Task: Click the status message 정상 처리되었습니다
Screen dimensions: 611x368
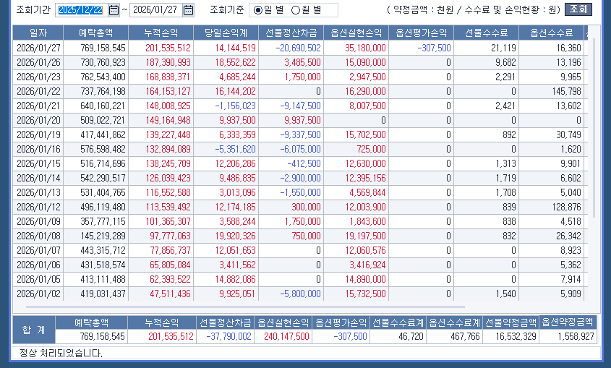Action: click(x=61, y=354)
